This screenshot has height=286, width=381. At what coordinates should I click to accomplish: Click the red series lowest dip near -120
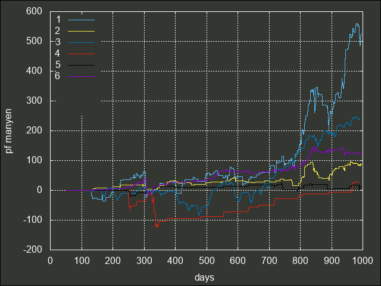(157, 226)
